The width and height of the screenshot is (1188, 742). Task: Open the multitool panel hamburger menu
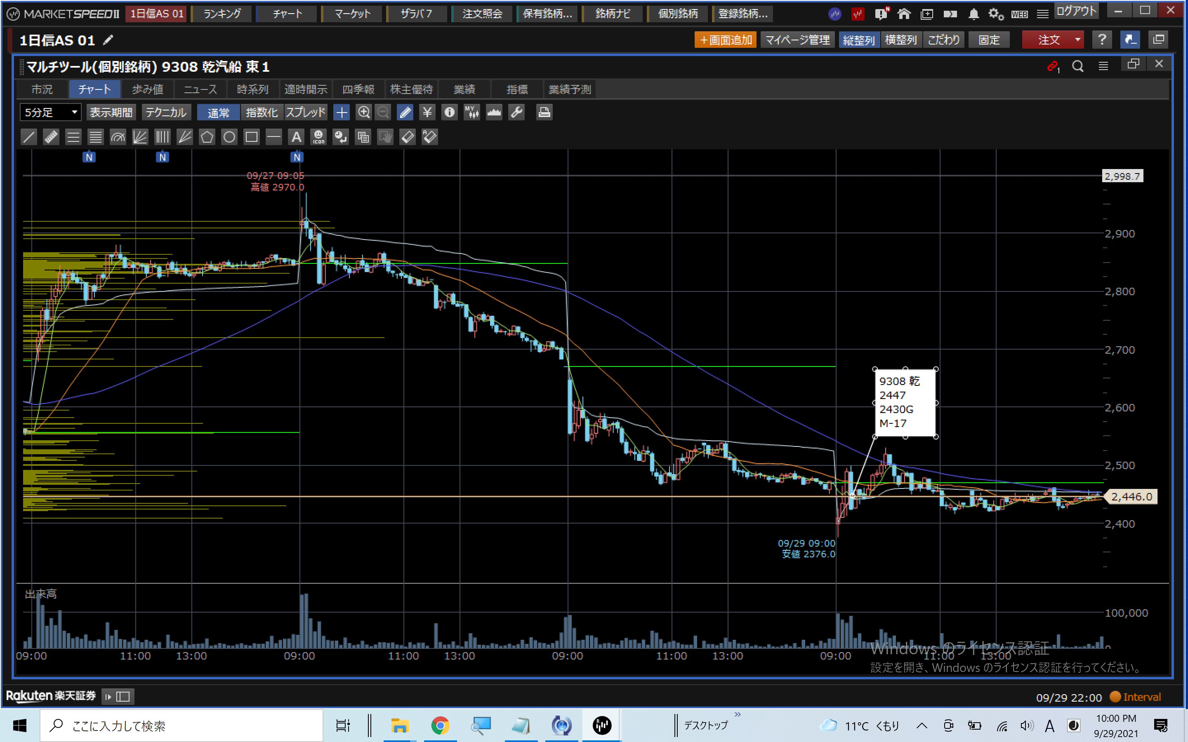(x=1103, y=66)
